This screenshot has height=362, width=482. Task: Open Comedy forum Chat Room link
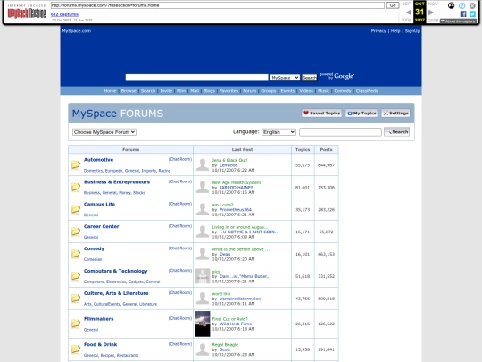coord(180,248)
